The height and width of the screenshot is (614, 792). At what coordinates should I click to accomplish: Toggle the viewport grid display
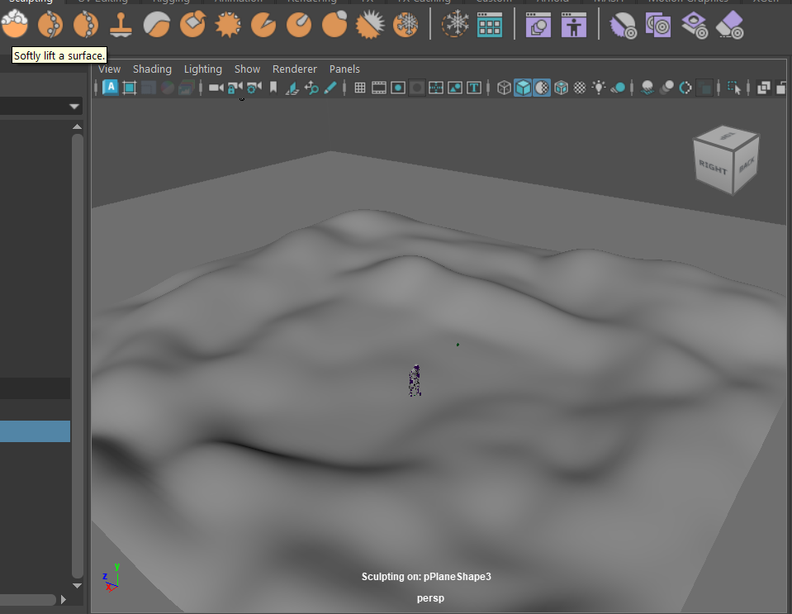pos(360,88)
